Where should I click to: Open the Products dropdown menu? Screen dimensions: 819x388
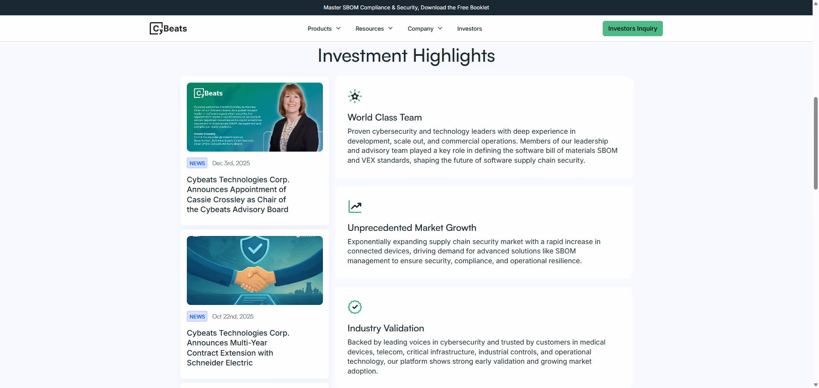(x=324, y=29)
